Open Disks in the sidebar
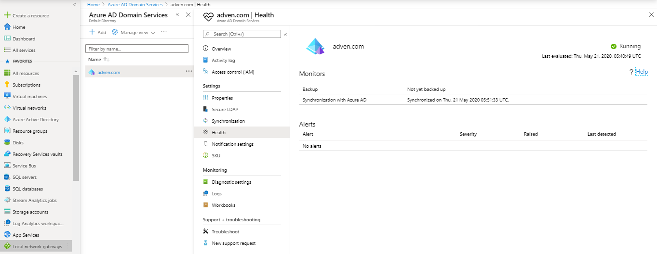The height and width of the screenshot is (254, 657). 18,143
